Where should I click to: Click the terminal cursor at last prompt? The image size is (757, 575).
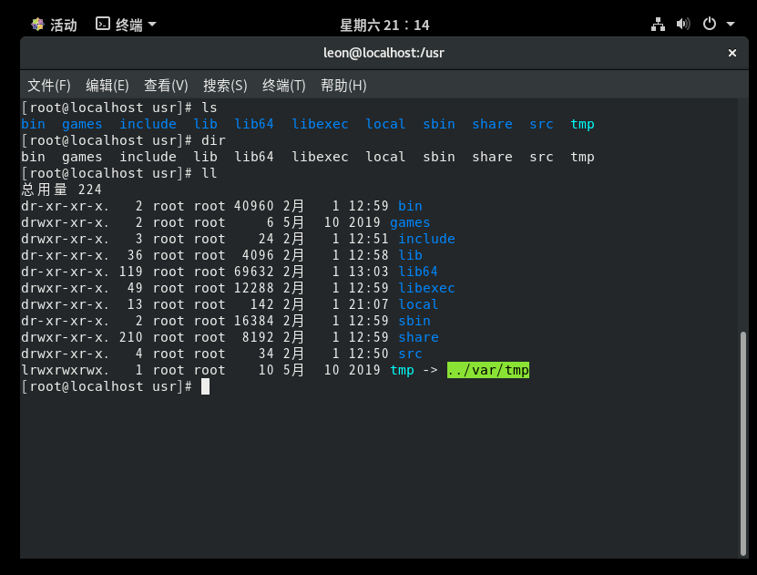pos(205,386)
